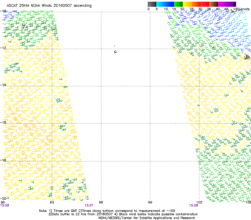Viewport: 251px width, 220px height.
Task: Click the longitude label '102'
Action: click(x=199, y=202)
